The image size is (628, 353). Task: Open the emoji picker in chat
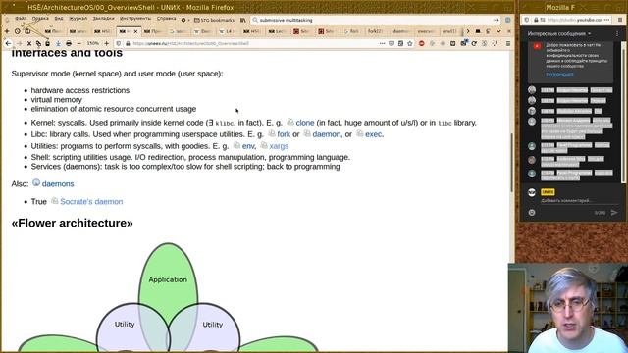pyautogui.click(x=532, y=213)
